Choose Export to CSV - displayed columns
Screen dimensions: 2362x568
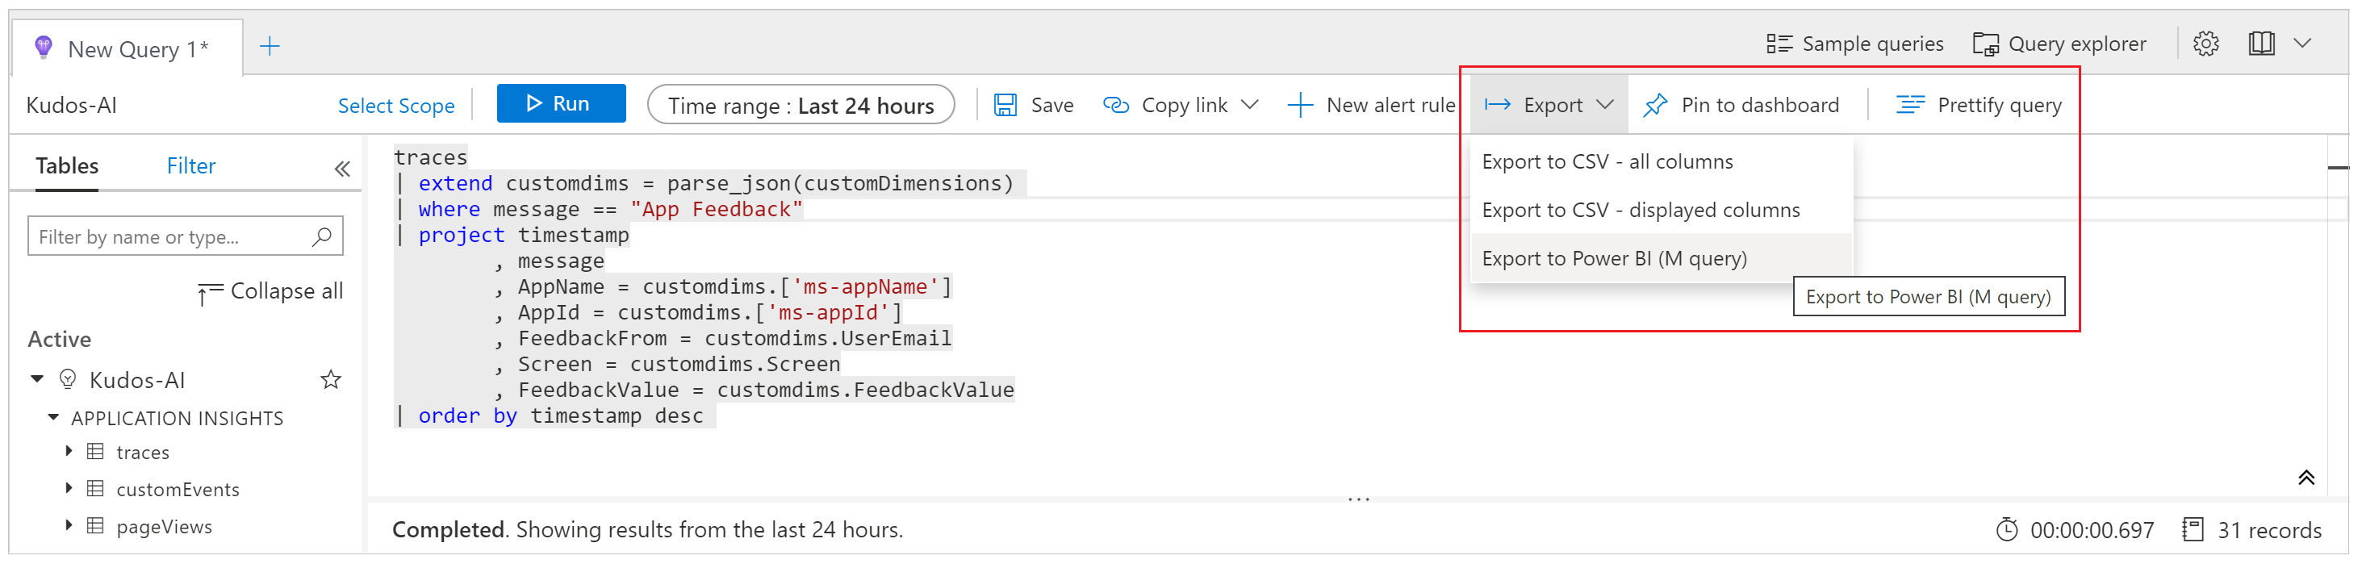(x=1661, y=211)
